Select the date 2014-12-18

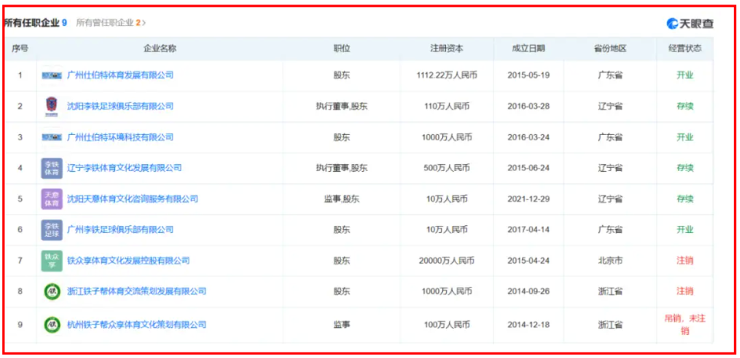(x=528, y=324)
